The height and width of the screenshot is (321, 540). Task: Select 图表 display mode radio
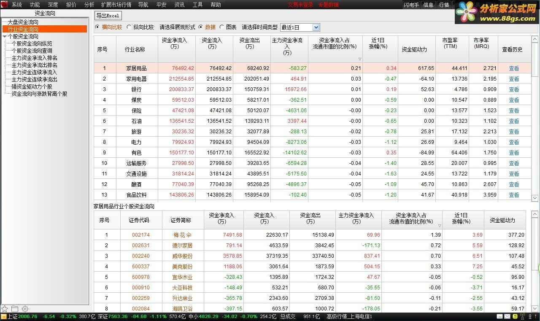[x=222, y=27]
